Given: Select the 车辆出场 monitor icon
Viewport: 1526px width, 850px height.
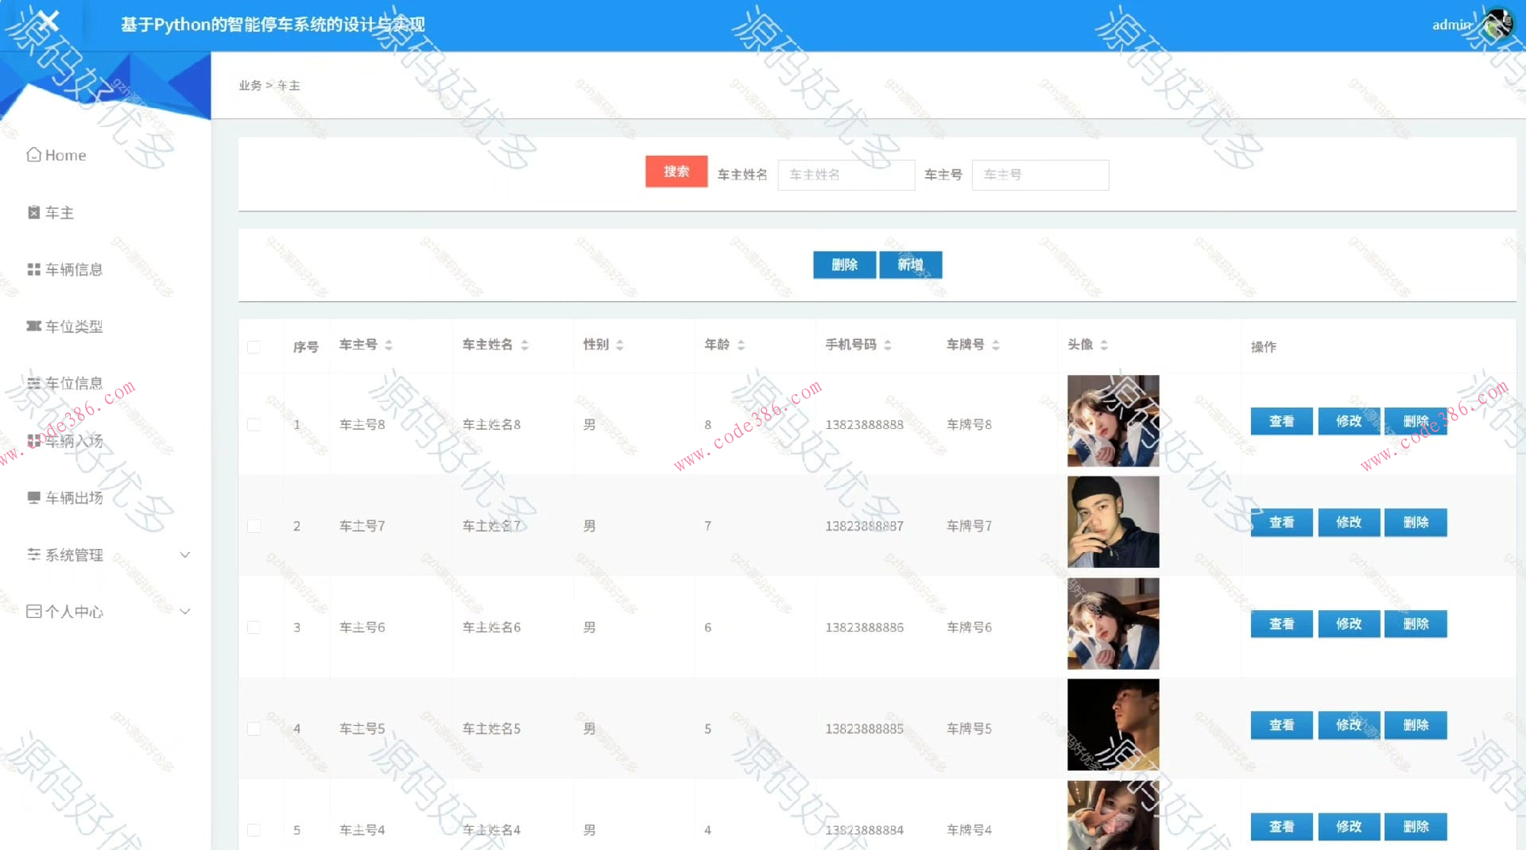Looking at the screenshot, I should (33, 498).
